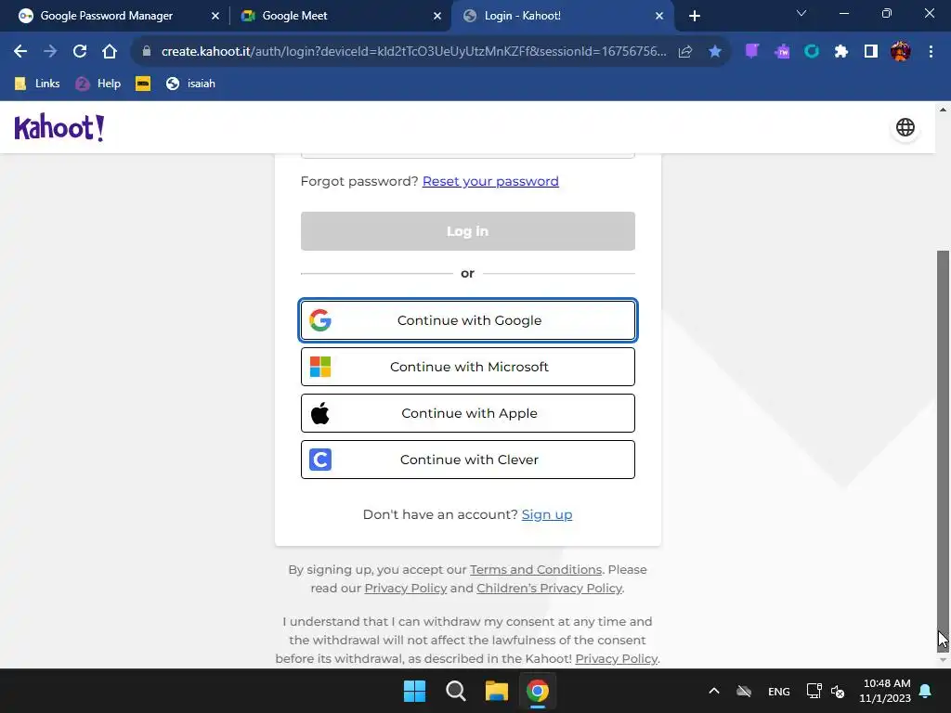Open the isaiah bookmark
951x713 pixels.
[x=190, y=84]
